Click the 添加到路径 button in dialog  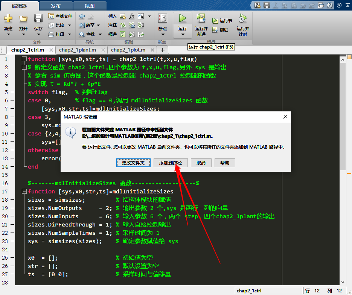(171, 163)
